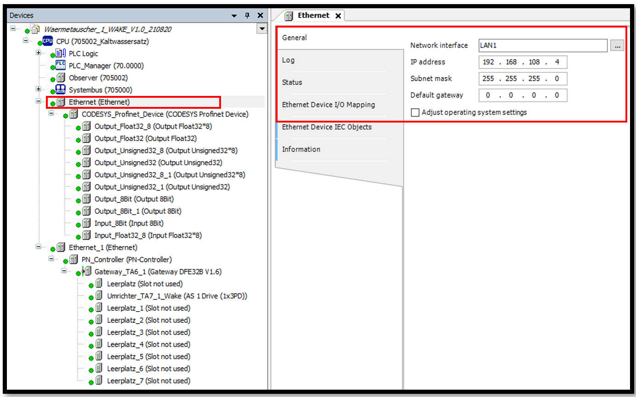Image resolution: width=636 pixels, height=397 pixels.
Task: Click the Network interface text field
Action: pos(542,45)
